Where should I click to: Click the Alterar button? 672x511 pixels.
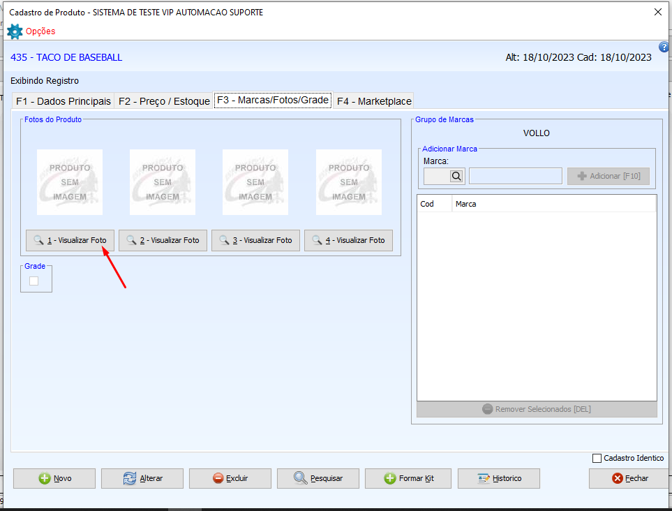[x=142, y=478]
